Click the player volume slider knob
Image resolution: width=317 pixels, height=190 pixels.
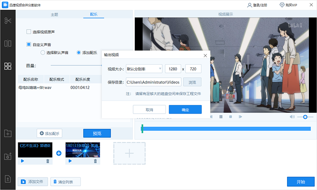click(x=305, y=117)
